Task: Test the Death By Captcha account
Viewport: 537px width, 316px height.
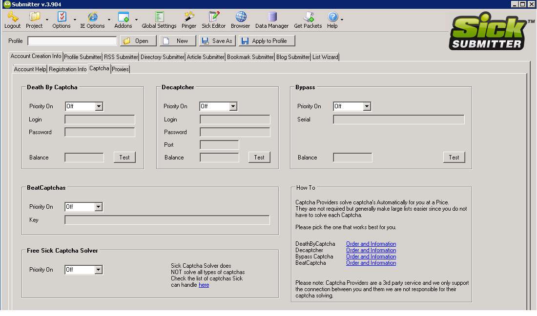Action: coord(124,158)
